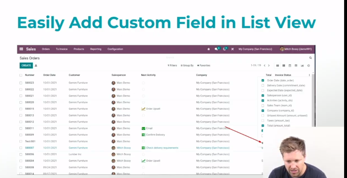Image resolution: width=347 pixels, height=178 pixels.
Task: Switch to pivot table view icon
Action: [296, 65]
